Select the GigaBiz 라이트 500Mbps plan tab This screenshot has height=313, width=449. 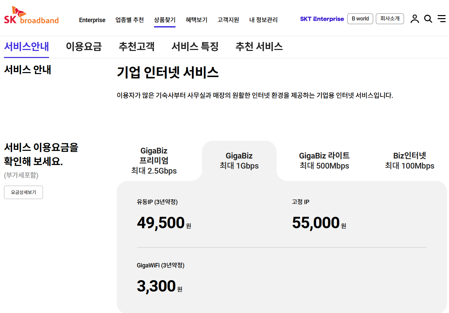[324, 161]
